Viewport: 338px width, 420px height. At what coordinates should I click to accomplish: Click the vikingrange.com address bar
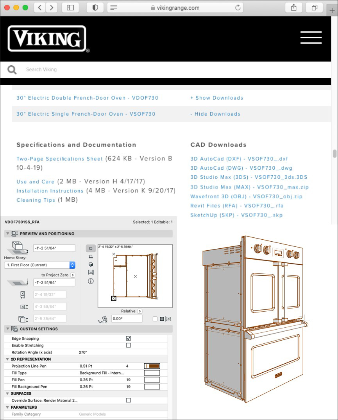175,7
